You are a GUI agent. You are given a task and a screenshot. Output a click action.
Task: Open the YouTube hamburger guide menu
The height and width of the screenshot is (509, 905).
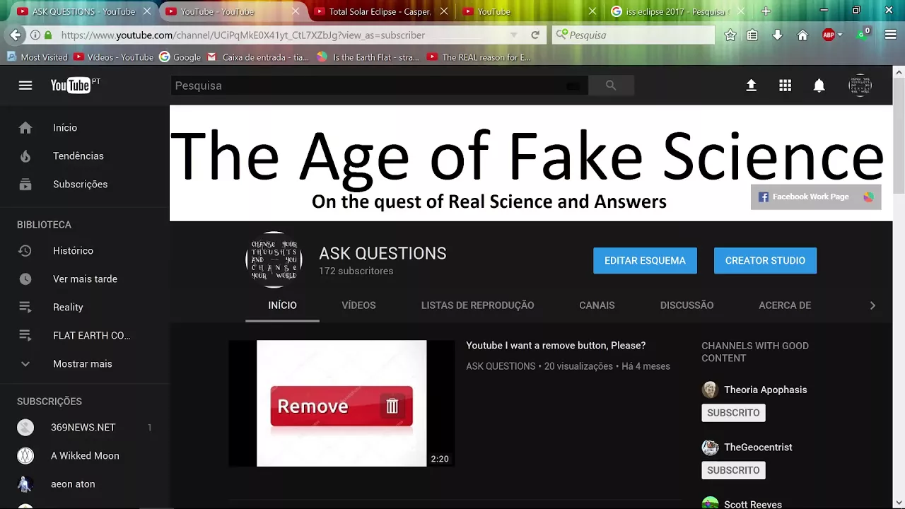point(25,86)
